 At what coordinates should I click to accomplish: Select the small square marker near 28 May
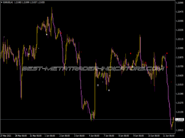coord(29,54)
